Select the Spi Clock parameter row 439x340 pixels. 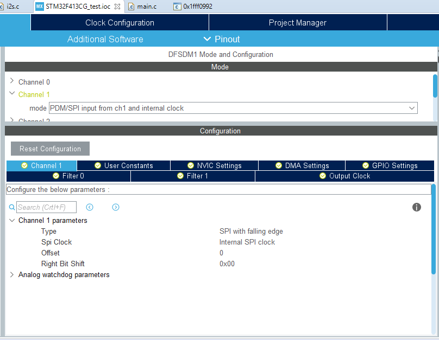tap(218, 242)
